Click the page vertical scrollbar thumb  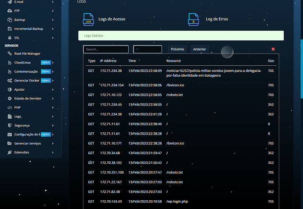pos(301,69)
